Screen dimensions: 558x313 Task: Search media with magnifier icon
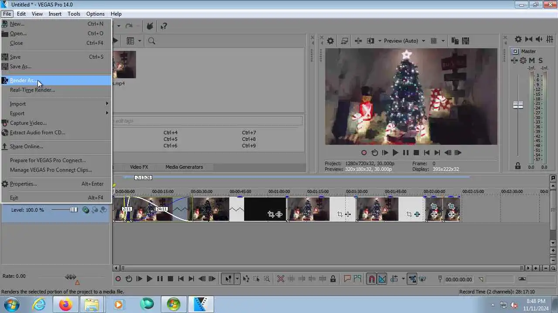(152, 41)
